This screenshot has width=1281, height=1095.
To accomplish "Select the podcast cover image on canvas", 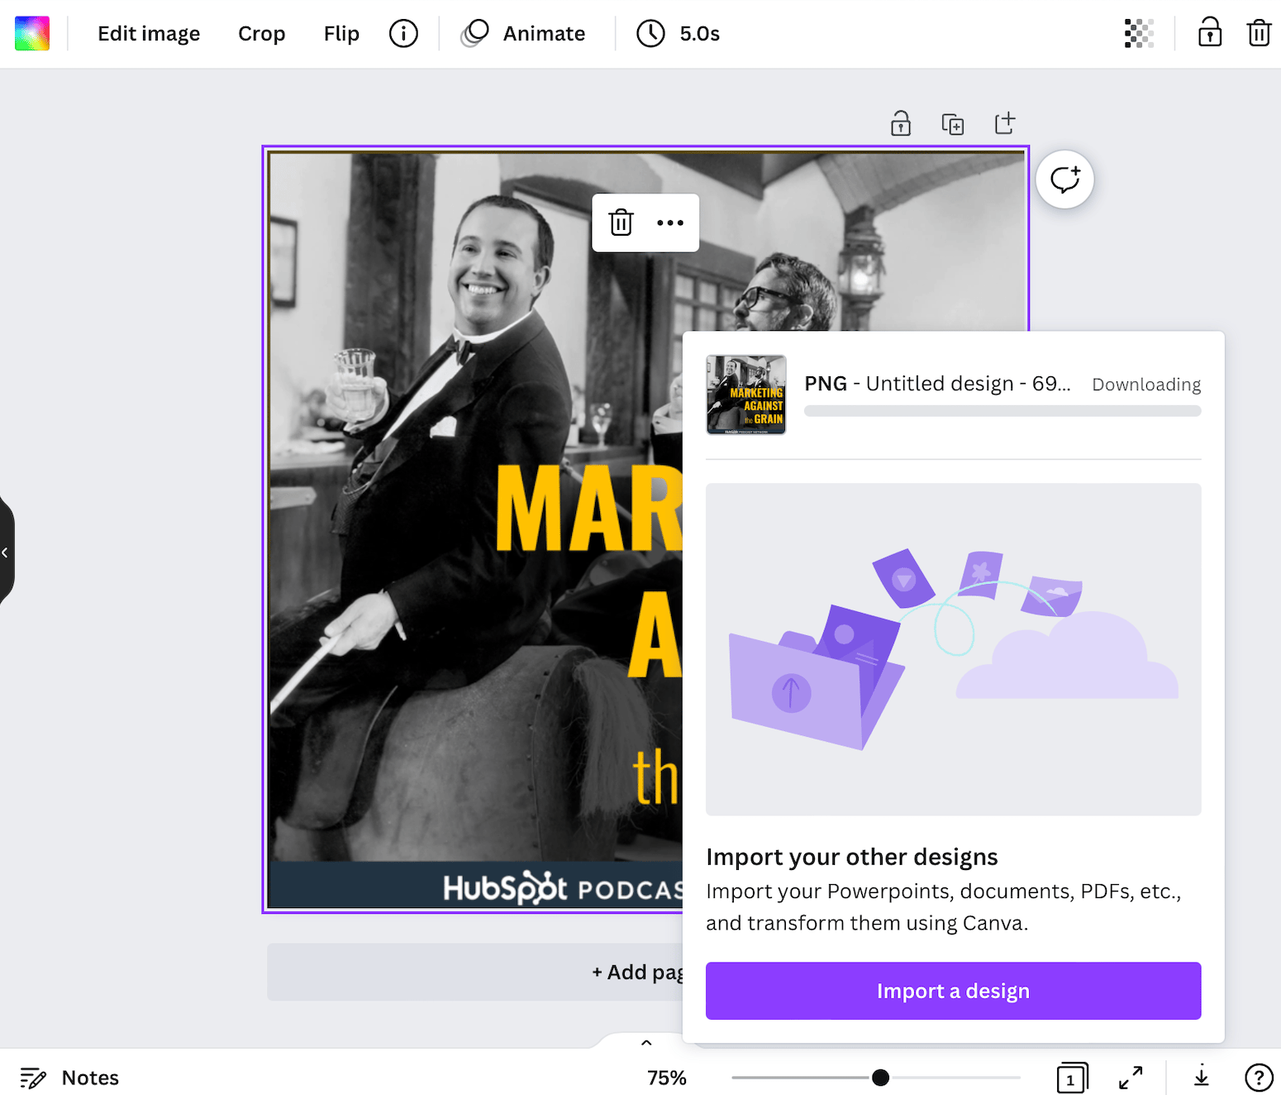I will click(474, 529).
